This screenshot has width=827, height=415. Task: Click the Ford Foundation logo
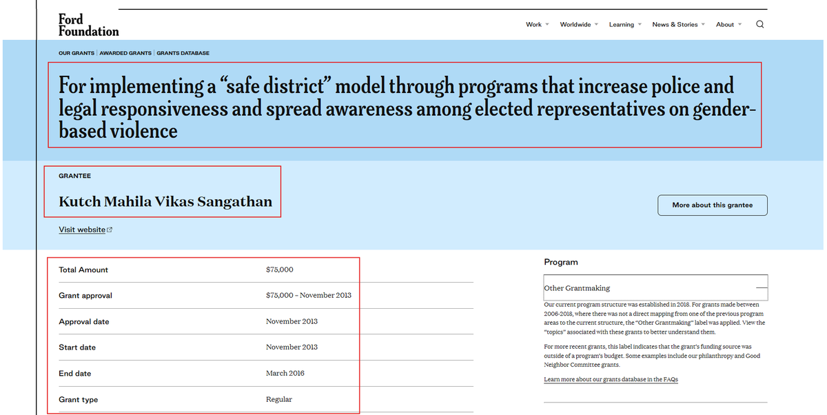[88, 26]
